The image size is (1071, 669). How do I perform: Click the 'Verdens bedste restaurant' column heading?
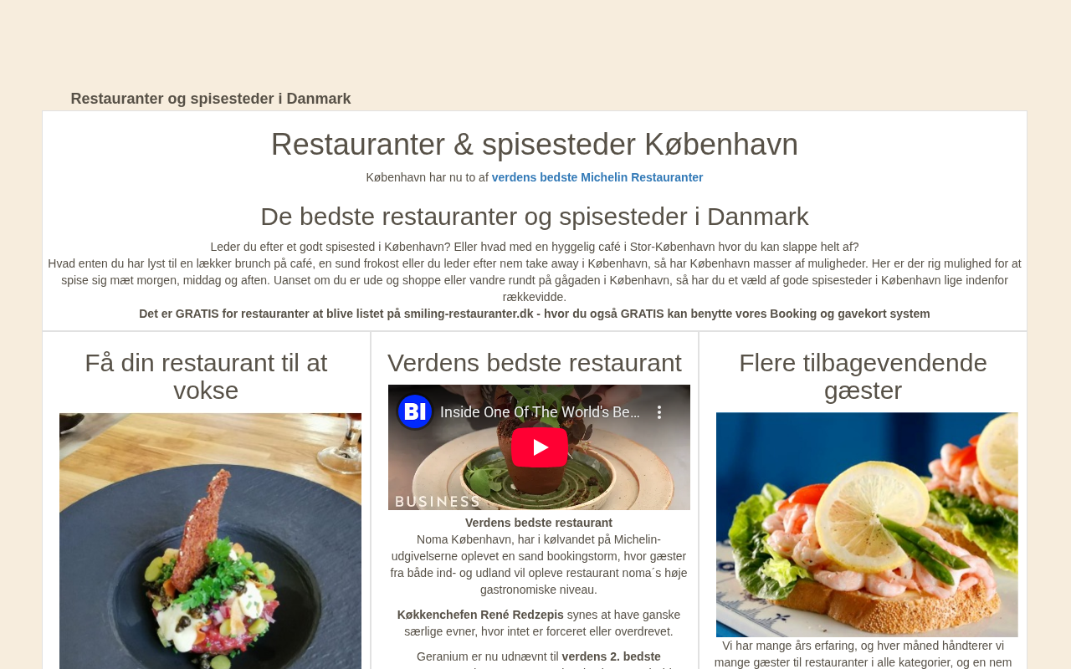[535, 363]
